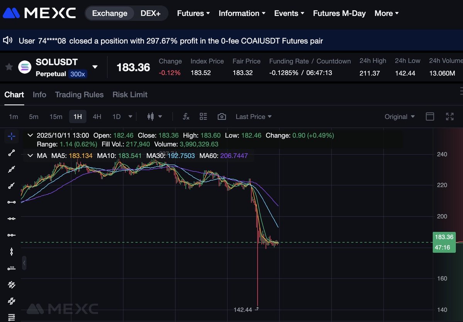The width and height of the screenshot is (463, 322).
Task: Open the candlestick chart type icon
Action: 151,116
